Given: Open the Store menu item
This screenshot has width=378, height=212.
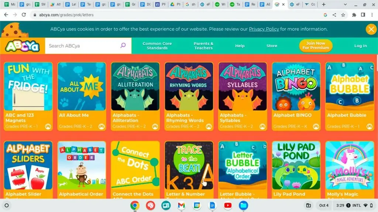Looking at the screenshot, I should [272, 46].
